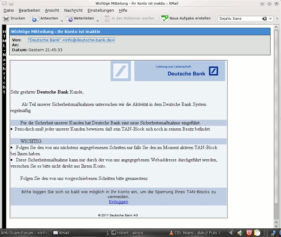Click the line Periodisch muß jeder unserer Kunden

[x=112, y=129]
